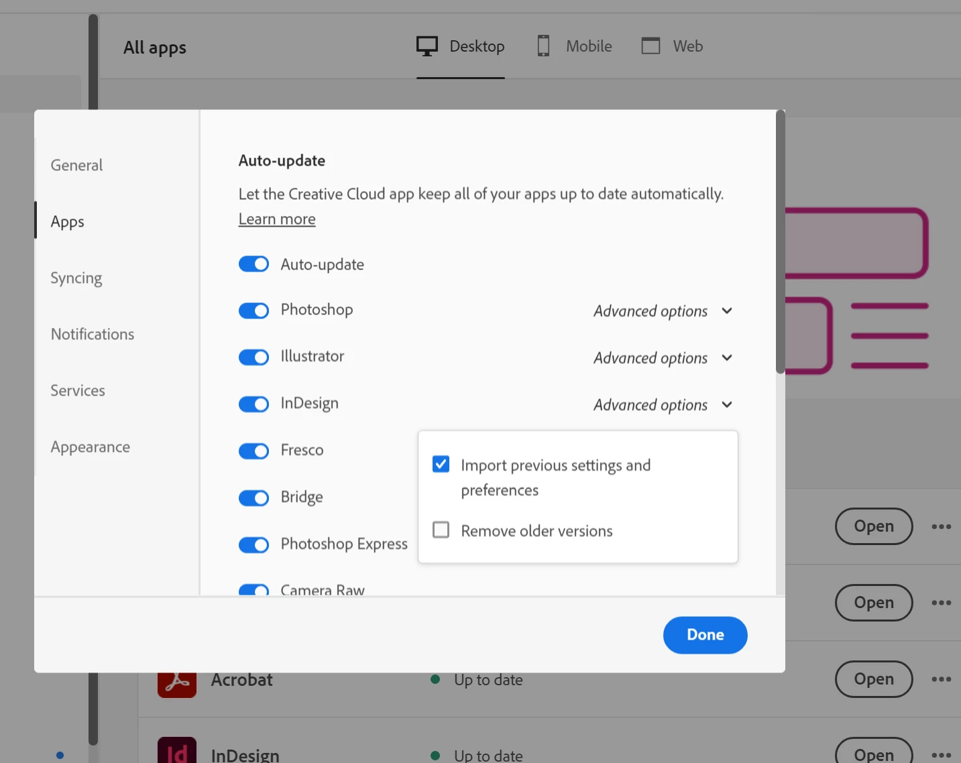The image size is (961, 763).
Task: Expand Advanced options for Illustrator
Action: 663,358
